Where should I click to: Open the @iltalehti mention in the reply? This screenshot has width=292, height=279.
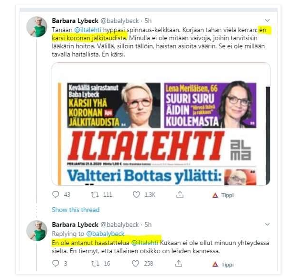point(144,243)
